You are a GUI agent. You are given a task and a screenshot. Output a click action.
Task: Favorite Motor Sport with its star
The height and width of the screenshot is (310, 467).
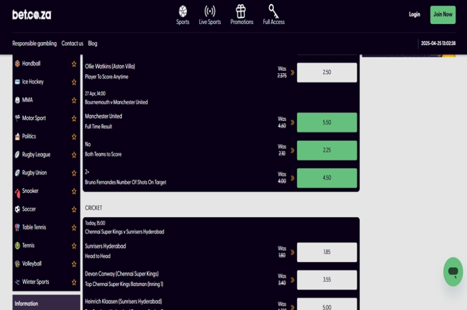pos(74,118)
